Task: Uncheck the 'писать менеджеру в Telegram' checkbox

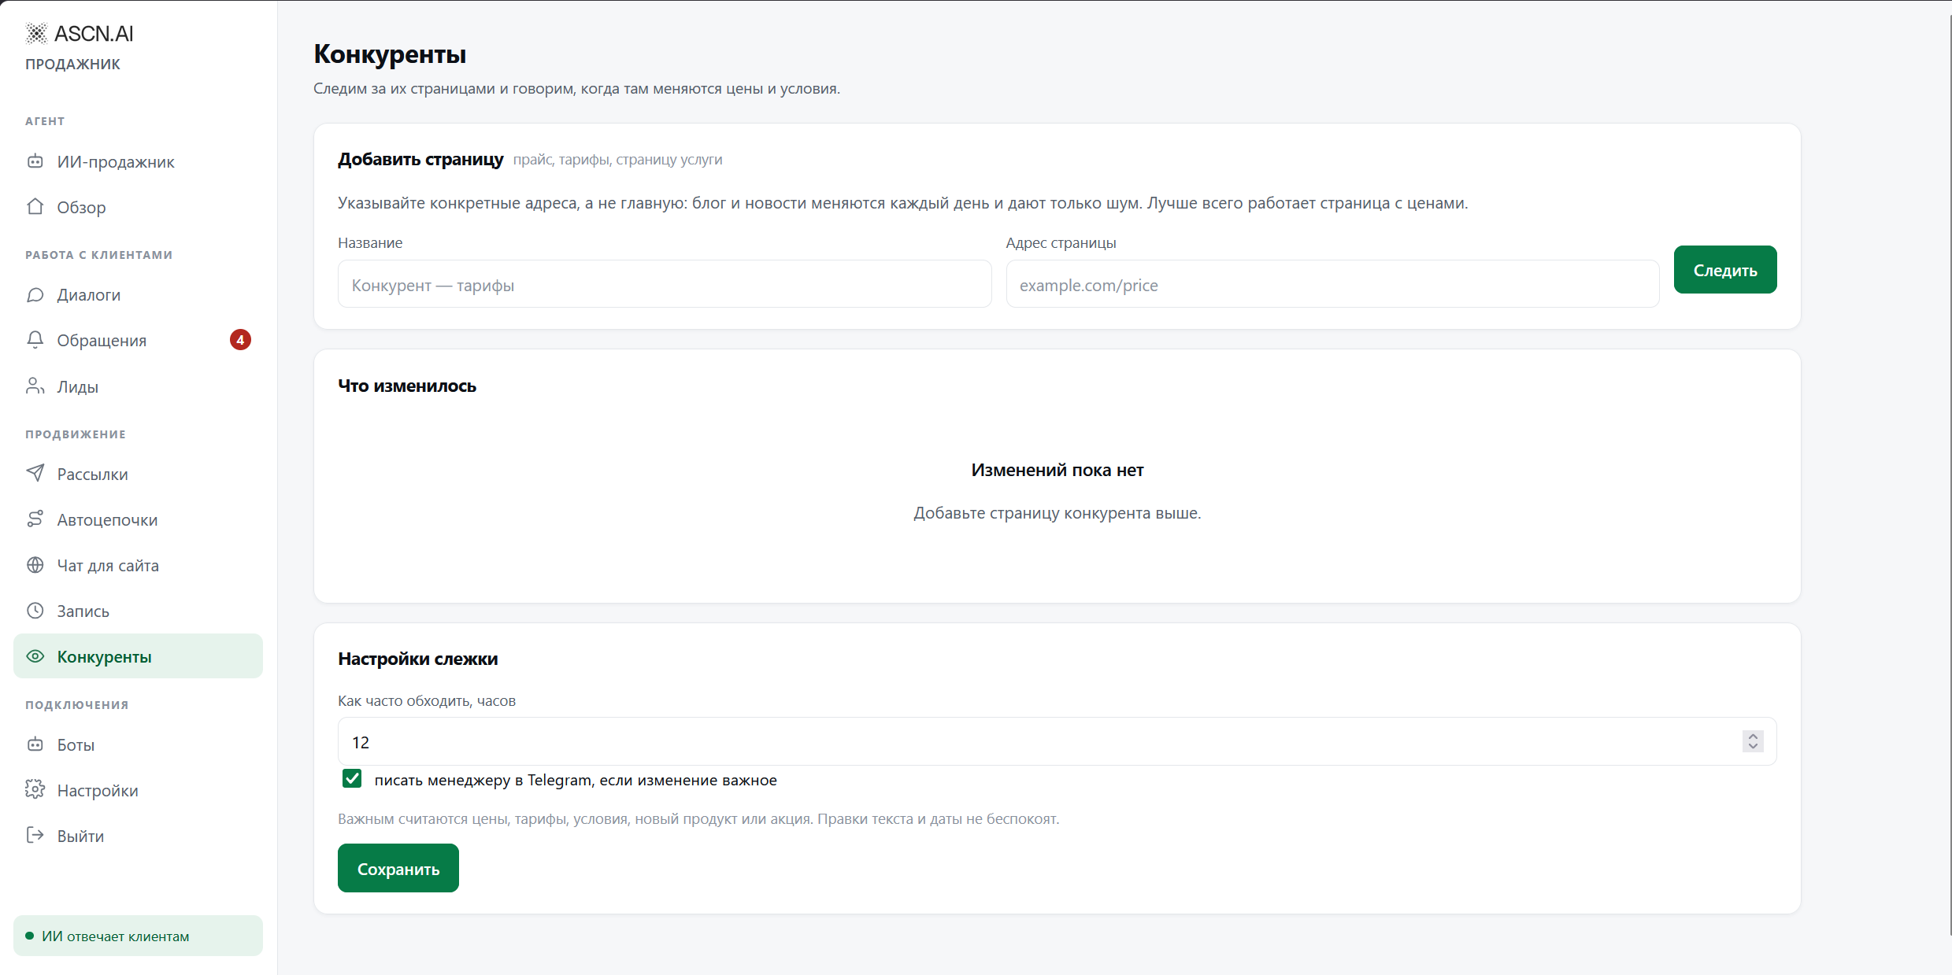Action: [x=352, y=779]
